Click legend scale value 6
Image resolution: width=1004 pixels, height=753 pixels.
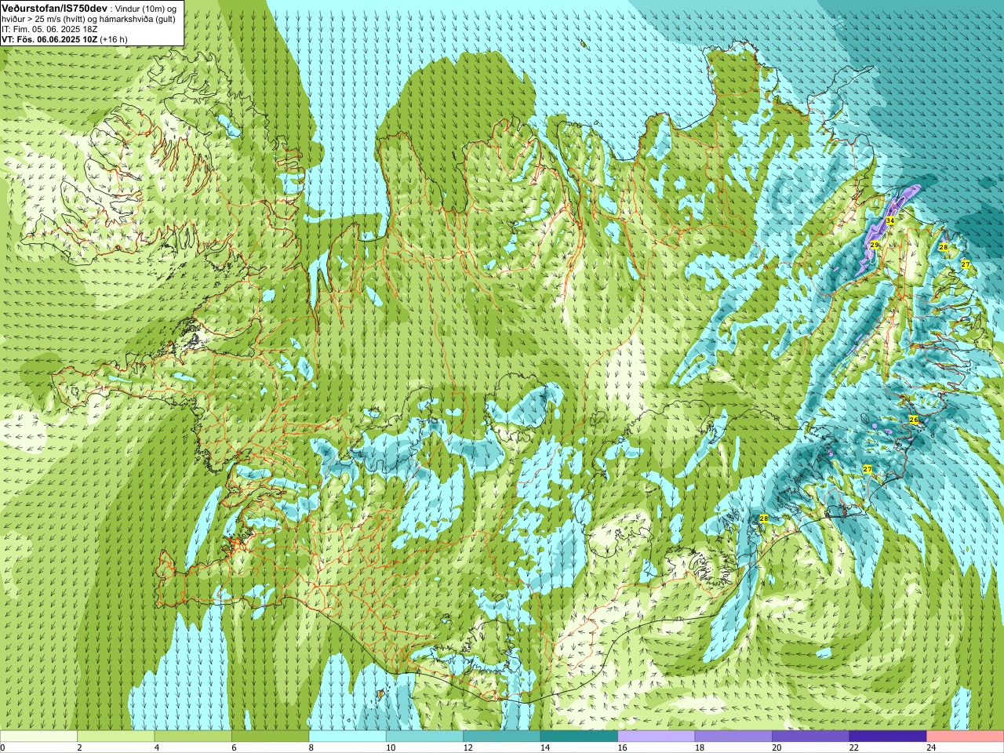click(x=234, y=748)
